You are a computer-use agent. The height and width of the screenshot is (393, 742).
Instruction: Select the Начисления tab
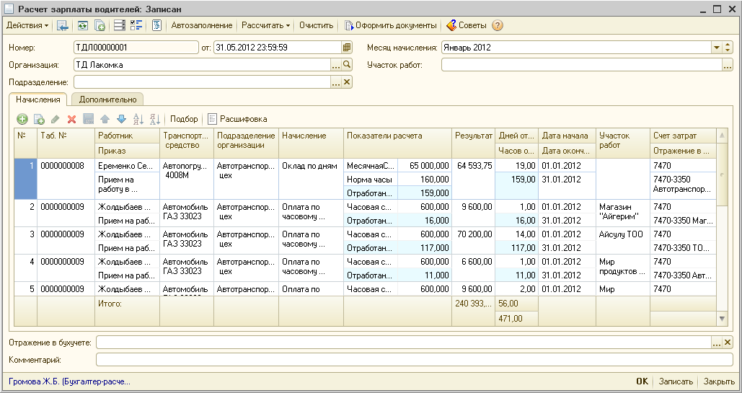[x=37, y=100]
